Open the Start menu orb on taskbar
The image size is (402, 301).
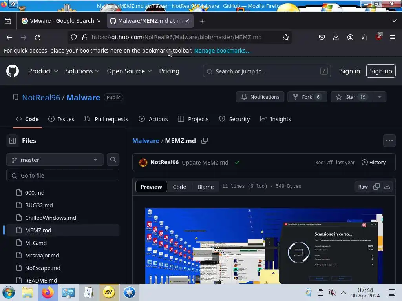(x=9, y=292)
